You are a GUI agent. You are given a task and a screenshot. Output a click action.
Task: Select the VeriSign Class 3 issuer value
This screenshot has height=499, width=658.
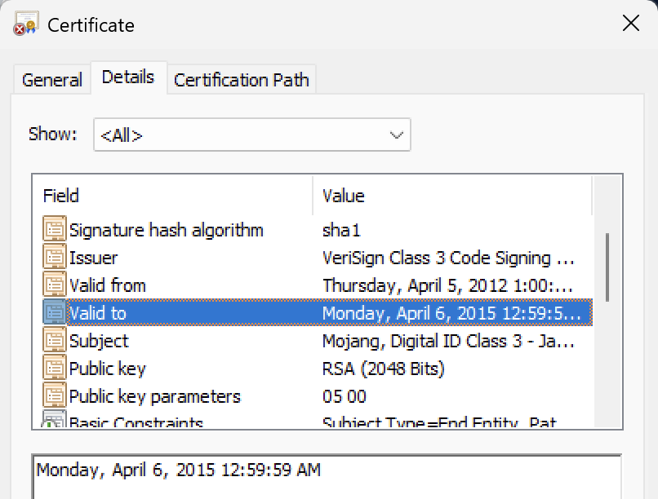448,258
